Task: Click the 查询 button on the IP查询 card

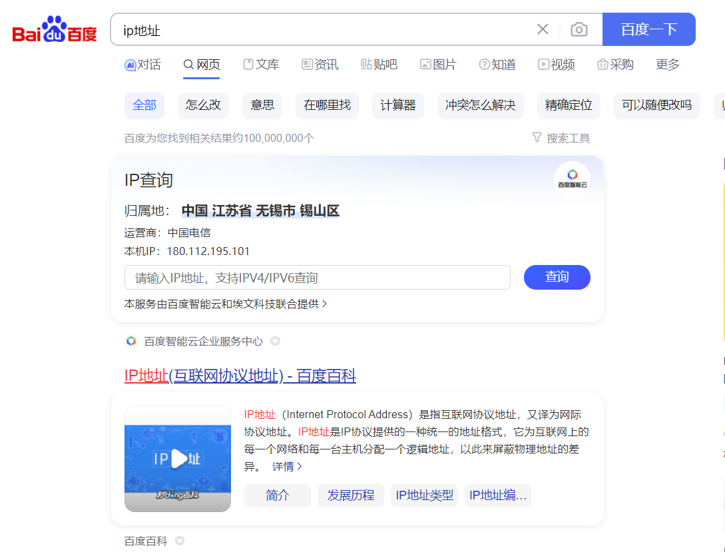Action: 557,277
